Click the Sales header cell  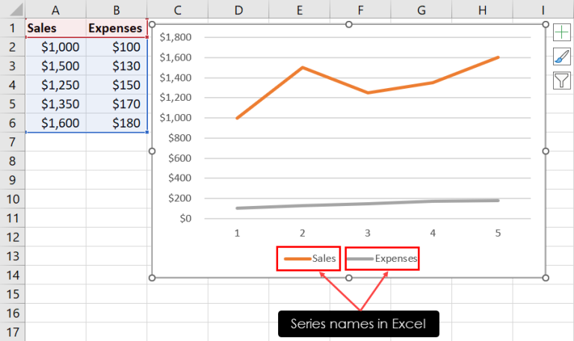[55, 28]
